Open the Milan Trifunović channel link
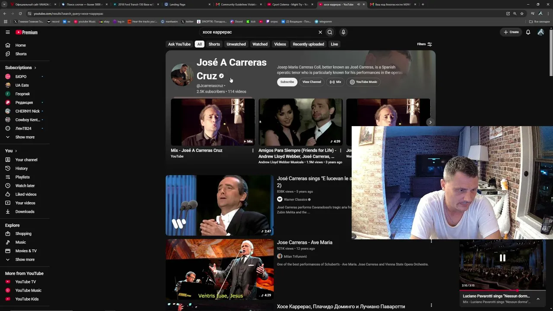The height and width of the screenshot is (311, 553). click(x=295, y=257)
